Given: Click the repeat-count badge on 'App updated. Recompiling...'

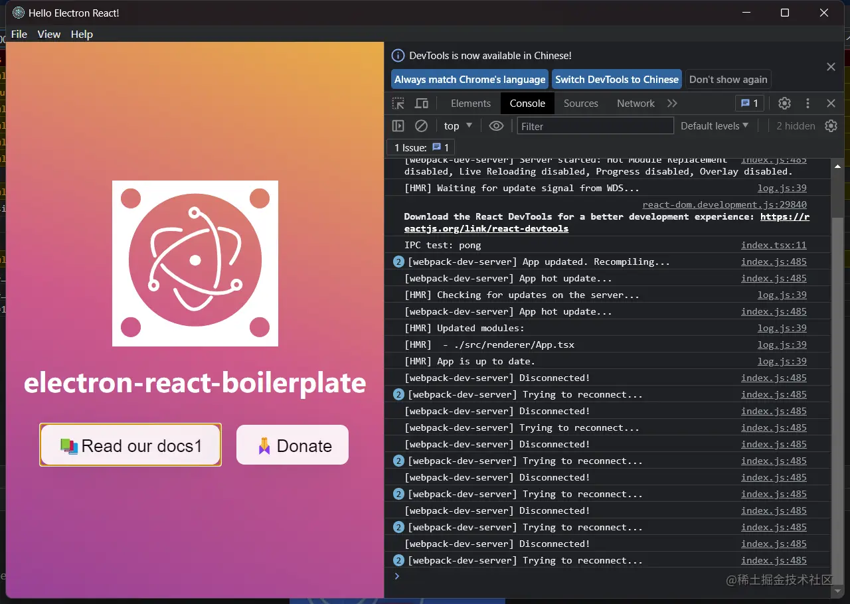Looking at the screenshot, I should [x=398, y=262].
